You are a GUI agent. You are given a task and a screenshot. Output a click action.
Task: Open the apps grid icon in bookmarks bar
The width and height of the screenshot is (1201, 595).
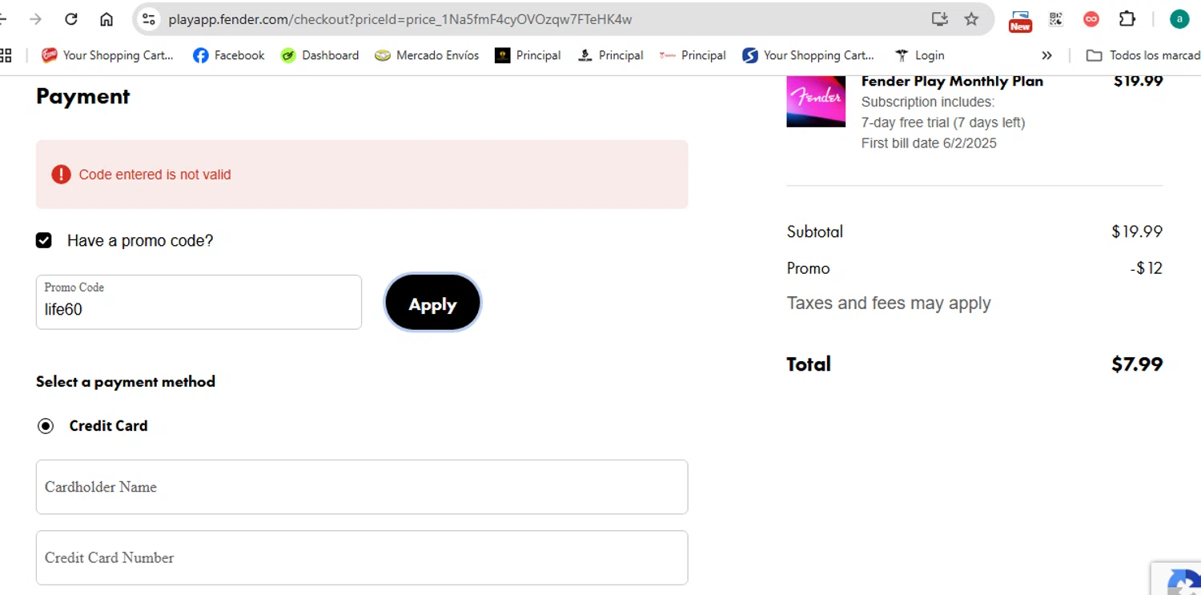[6, 55]
